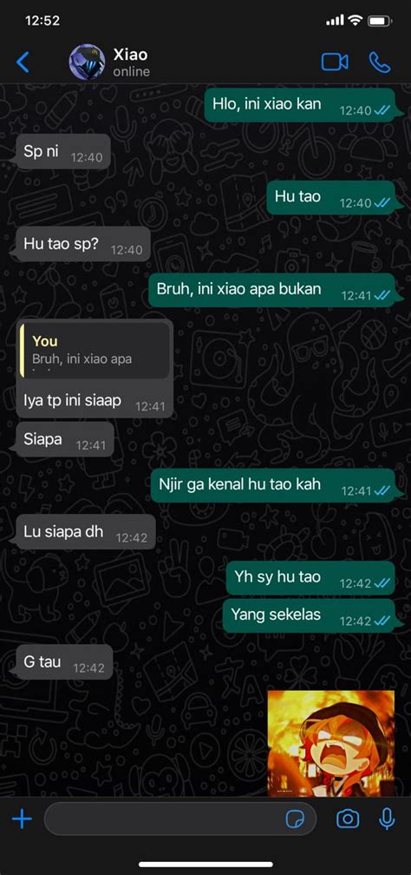Open Xiao's profile picture avatar
The width and height of the screenshot is (411, 875).
pyautogui.click(x=87, y=62)
